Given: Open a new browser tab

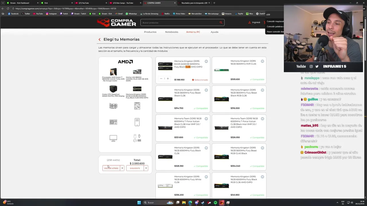Looking at the screenshot, I should [x=214, y=3].
